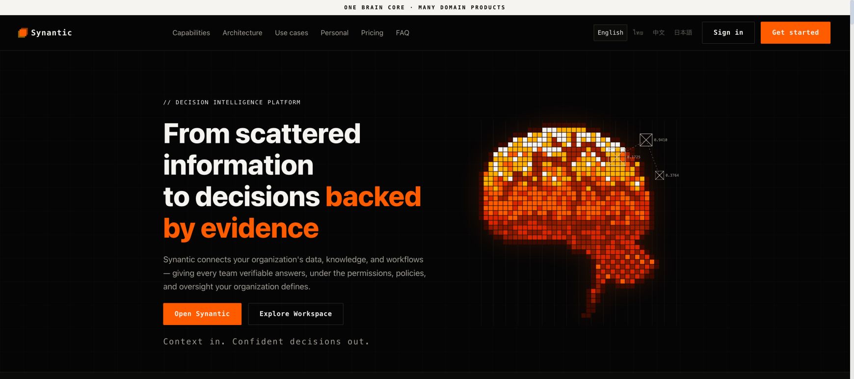Switch language to Chinese (中文)
854x379 pixels.
pyautogui.click(x=659, y=32)
